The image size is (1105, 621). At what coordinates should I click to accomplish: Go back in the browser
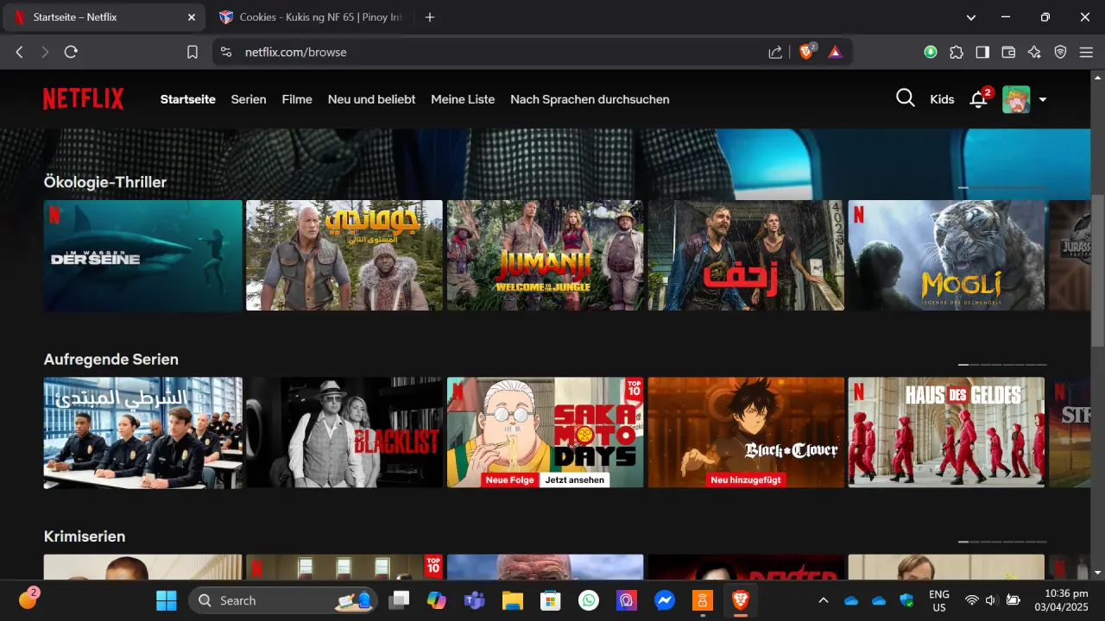coord(19,52)
